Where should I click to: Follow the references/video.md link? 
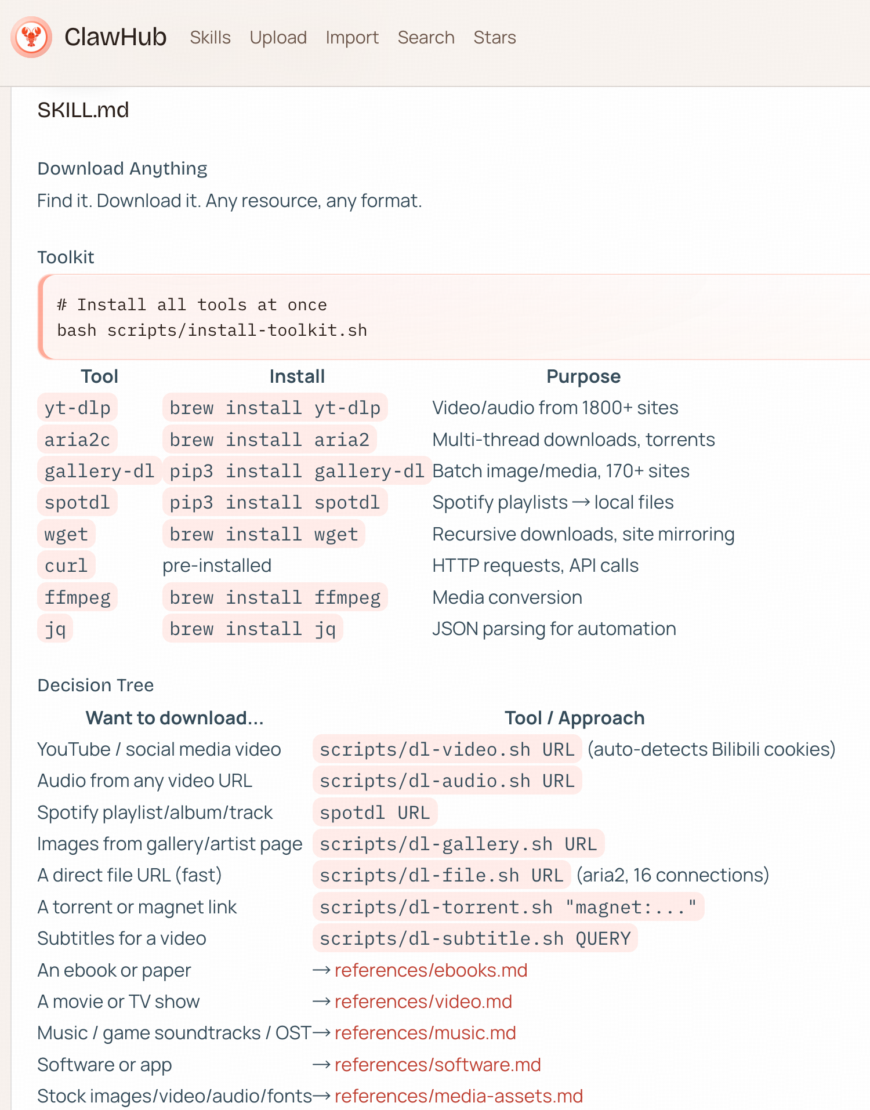(x=423, y=1002)
